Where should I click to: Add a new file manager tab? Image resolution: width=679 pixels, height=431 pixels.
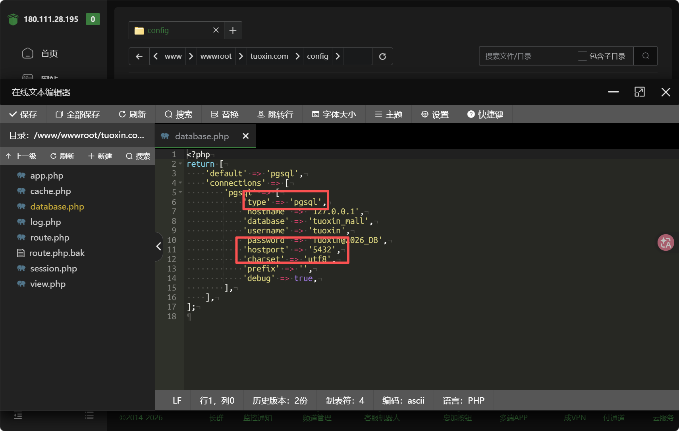pyautogui.click(x=233, y=30)
